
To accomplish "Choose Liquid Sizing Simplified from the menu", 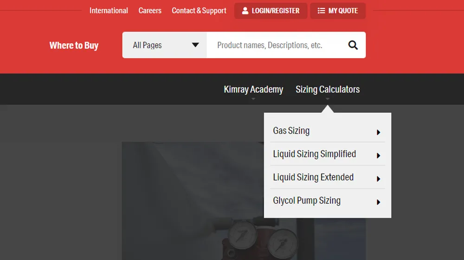I will coord(314,154).
